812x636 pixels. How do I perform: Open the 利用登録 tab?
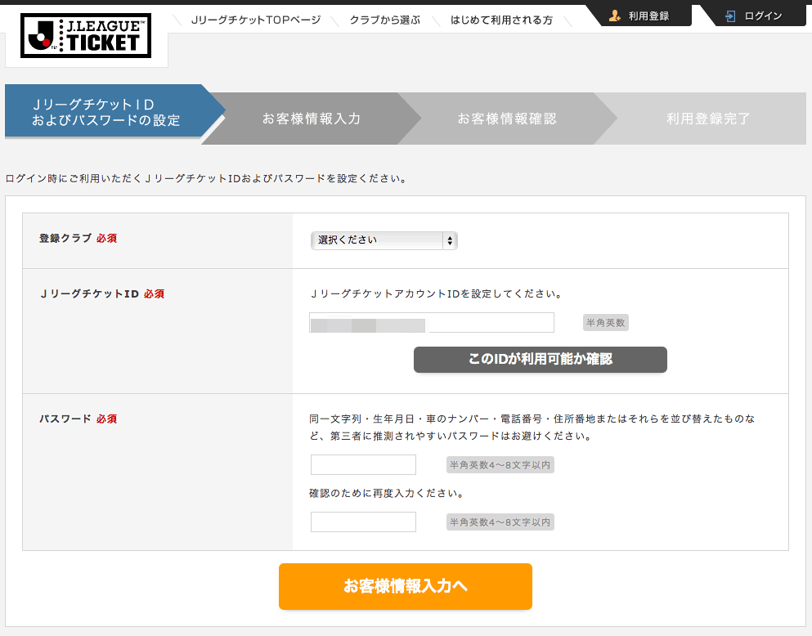640,16
